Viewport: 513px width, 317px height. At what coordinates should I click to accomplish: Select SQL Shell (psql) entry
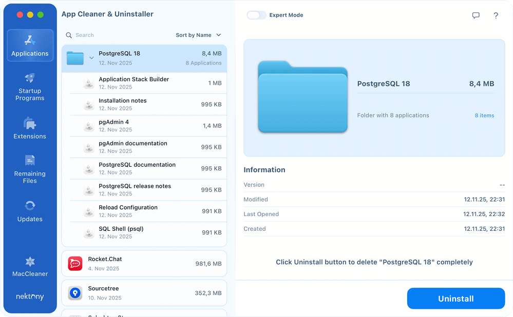pos(149,232)
